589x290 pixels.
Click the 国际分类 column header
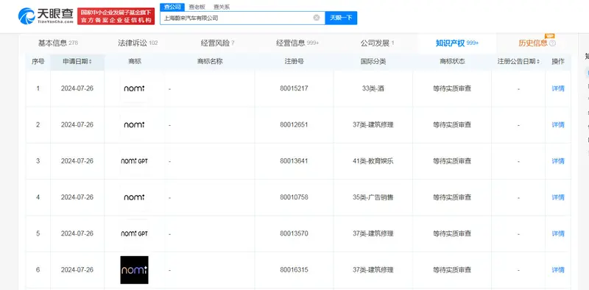373,62
